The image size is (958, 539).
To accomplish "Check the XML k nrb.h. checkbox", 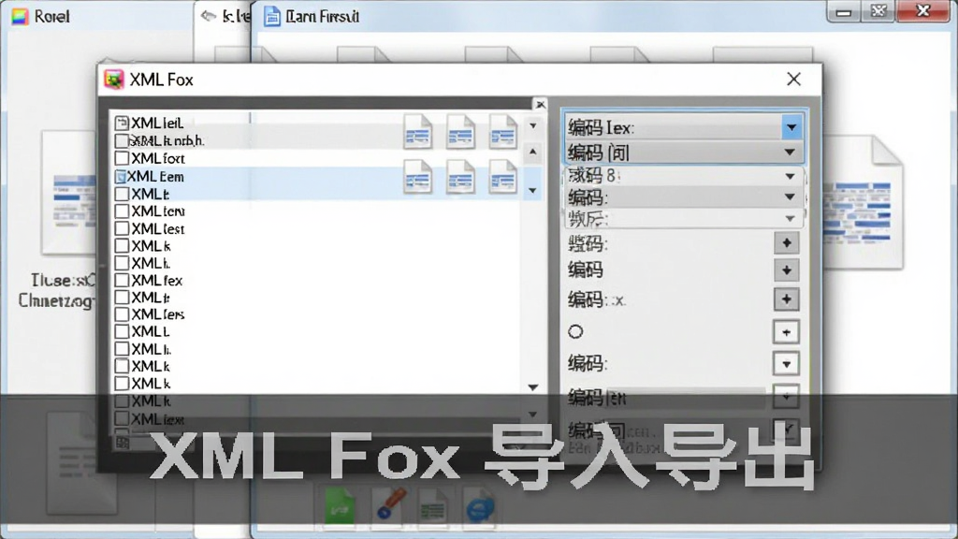I will [122, 140].
